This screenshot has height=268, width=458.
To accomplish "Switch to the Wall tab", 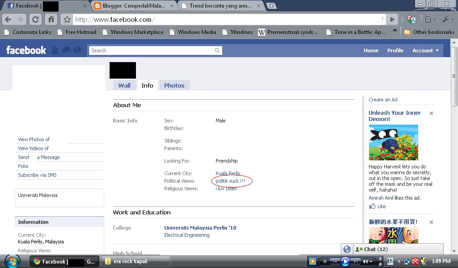I will tap(124, 85).
